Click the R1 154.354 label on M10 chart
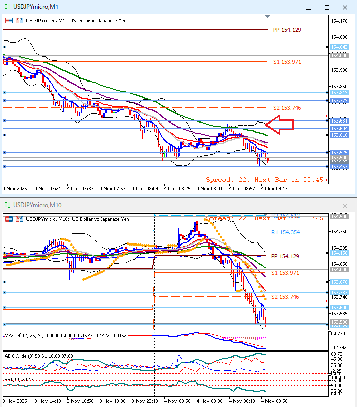This screenshot has width=357, height=407. point(285,232)
